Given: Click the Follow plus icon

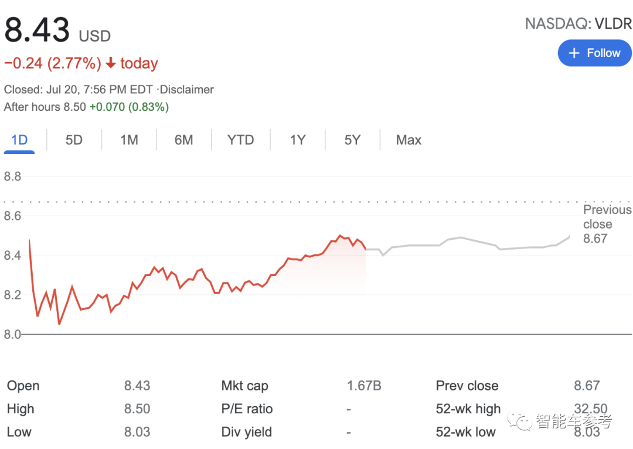Looking at the screenshot, I should 574,53.
